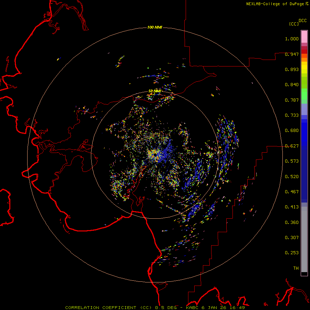Pick the pink swatch atop the color scale

pos(304,37)
